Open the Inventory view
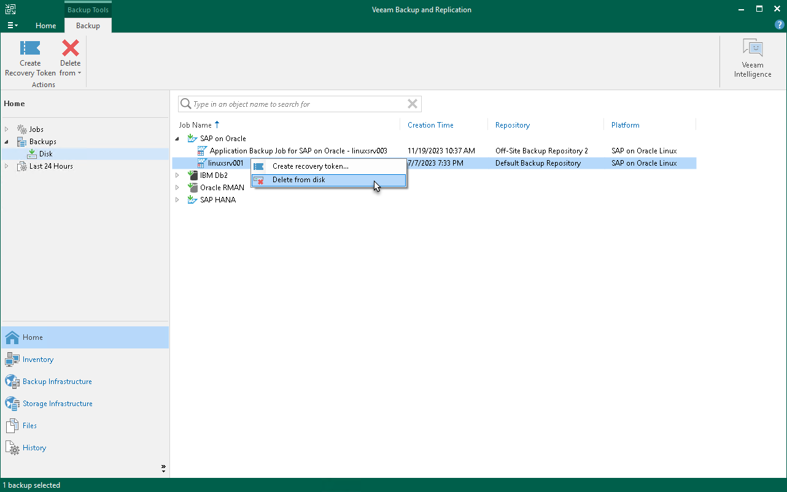Screen dimensions: 787x492 [x=38, y=359]
